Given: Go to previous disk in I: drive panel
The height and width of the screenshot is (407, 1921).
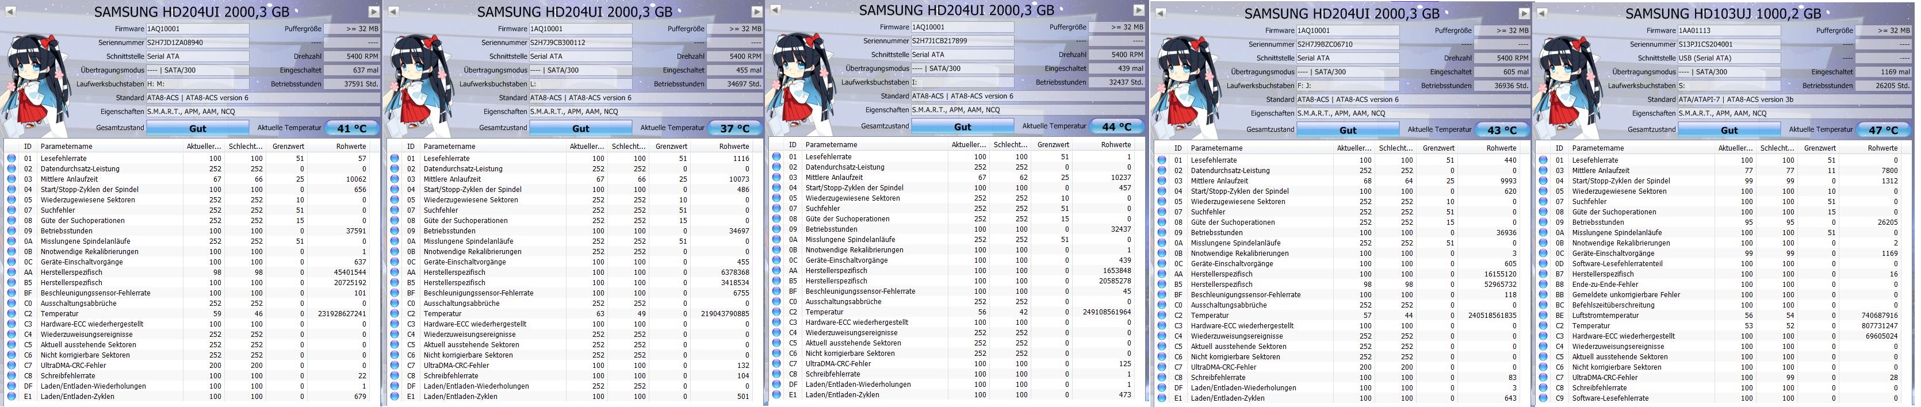Looking at the screenshot, I should (775, 10).
